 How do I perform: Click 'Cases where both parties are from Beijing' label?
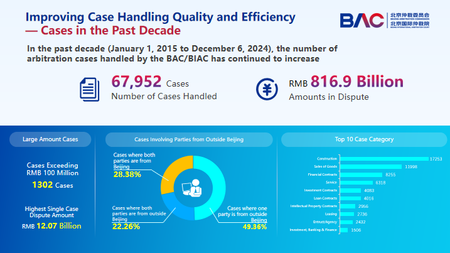(134, 161)
